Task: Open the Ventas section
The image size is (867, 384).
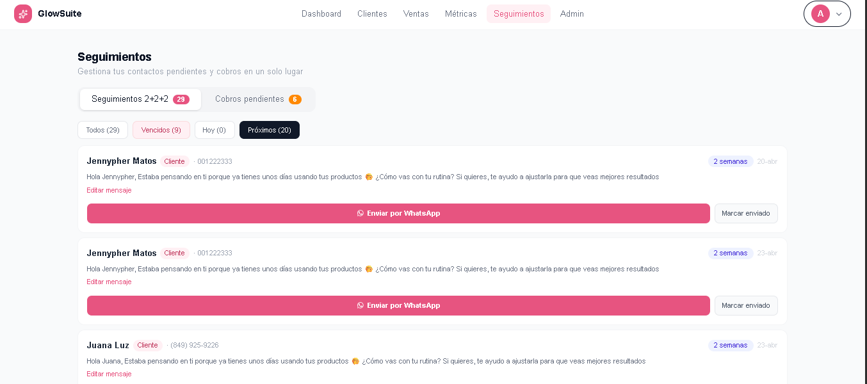Action: coord(416,13)
